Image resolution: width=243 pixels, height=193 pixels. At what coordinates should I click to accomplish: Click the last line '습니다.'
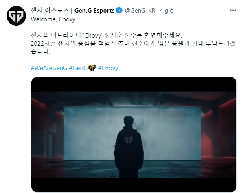41,51
